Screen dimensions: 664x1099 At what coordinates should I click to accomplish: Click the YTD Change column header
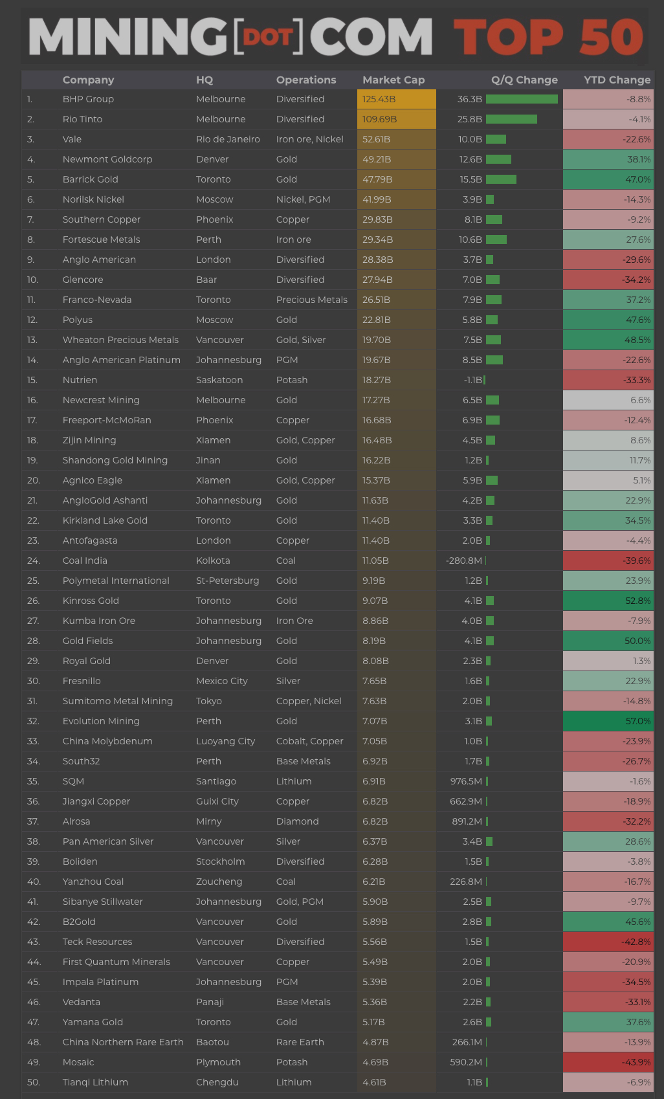[617, 80]
